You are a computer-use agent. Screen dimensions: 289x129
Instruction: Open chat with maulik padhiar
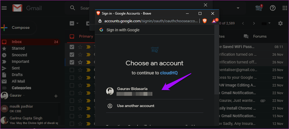pos(29,109)
